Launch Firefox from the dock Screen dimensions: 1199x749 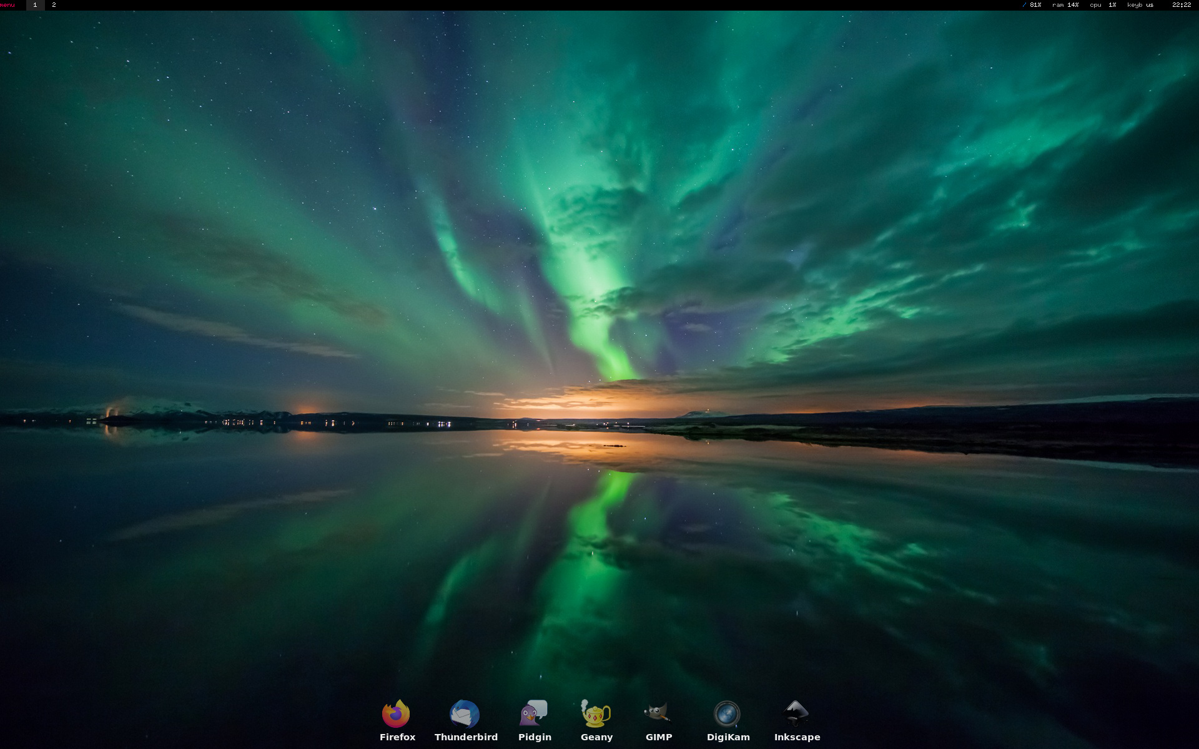[396, 714]
